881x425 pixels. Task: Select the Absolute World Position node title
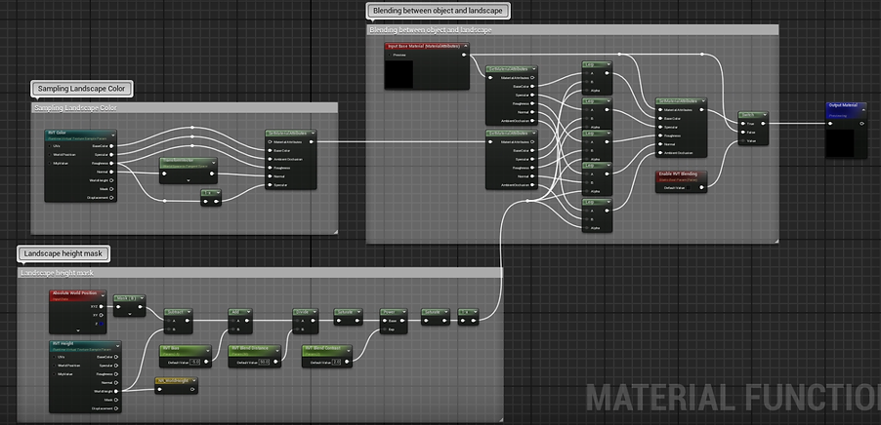[77, 293]
